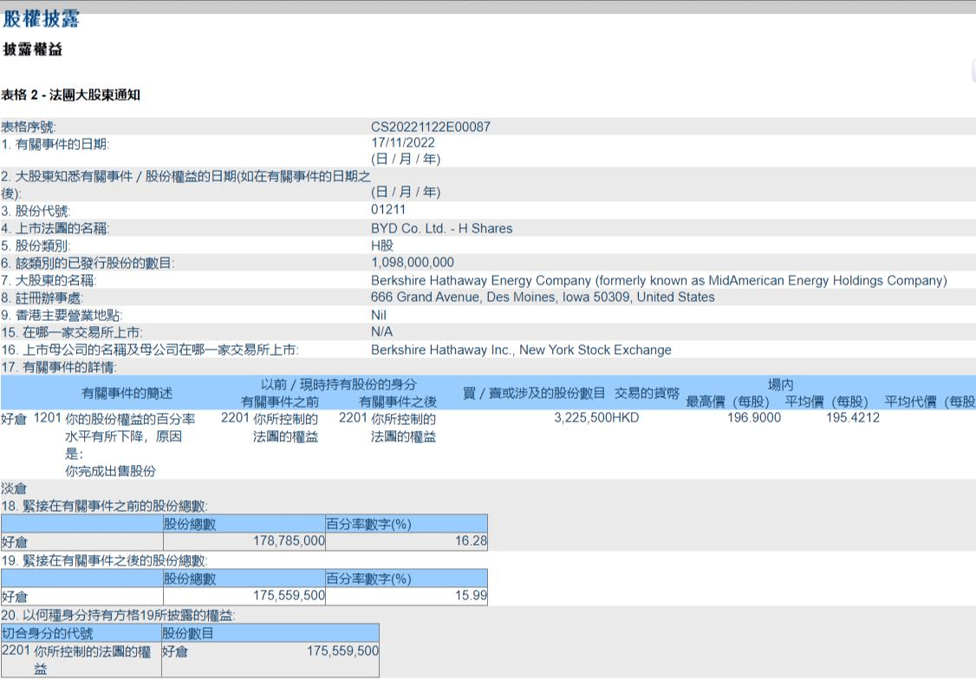
Task: Click average price value 195.4212
Action: (853, 418)
